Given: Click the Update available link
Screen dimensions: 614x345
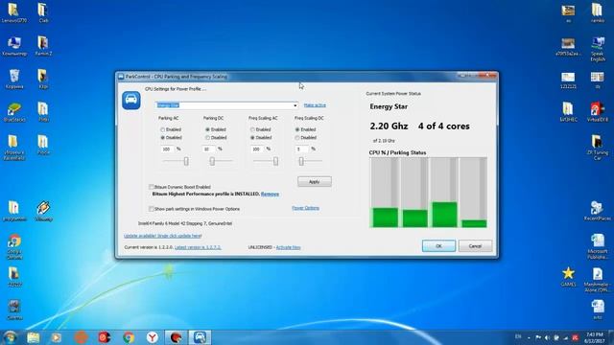Looking at the screenshot, I should click(163, 236).
